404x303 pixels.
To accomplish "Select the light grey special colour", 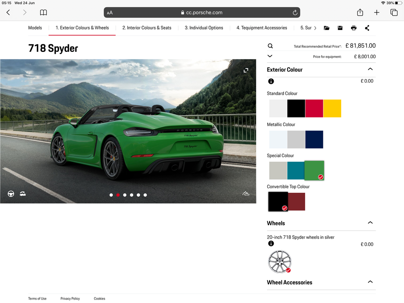I will click(x=278, y=170).
